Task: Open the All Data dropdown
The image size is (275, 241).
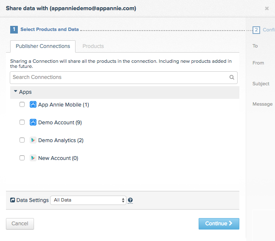Action: click(88, 200)
